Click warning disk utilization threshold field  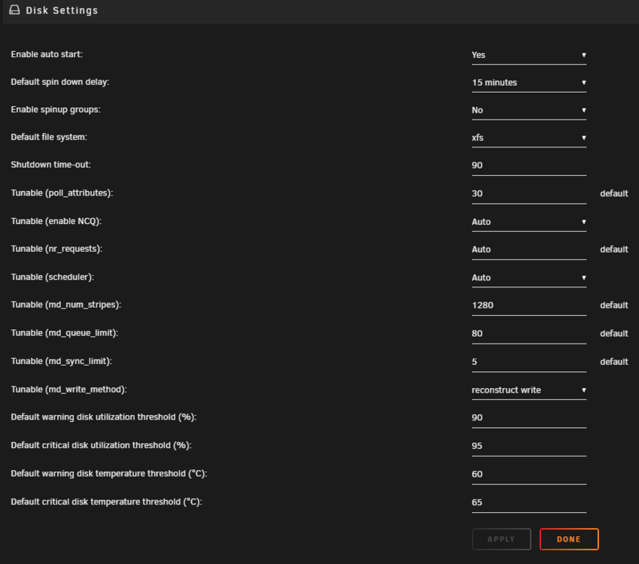point(529,418)
